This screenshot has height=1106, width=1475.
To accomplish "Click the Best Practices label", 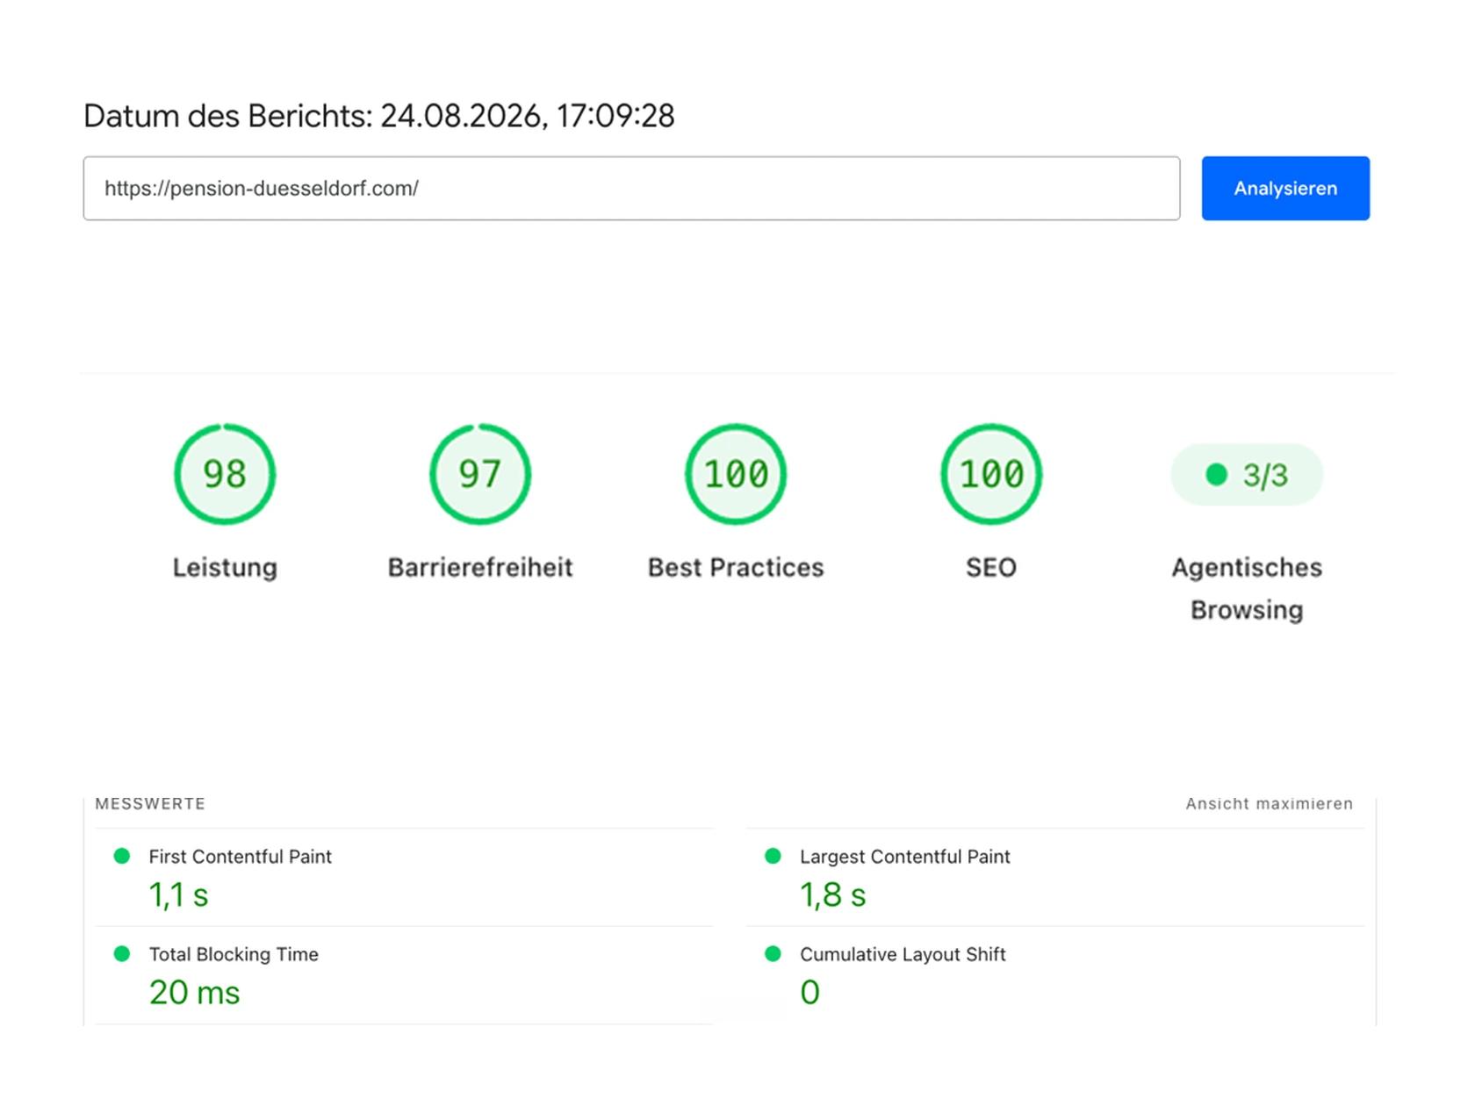I will point(736,568).
